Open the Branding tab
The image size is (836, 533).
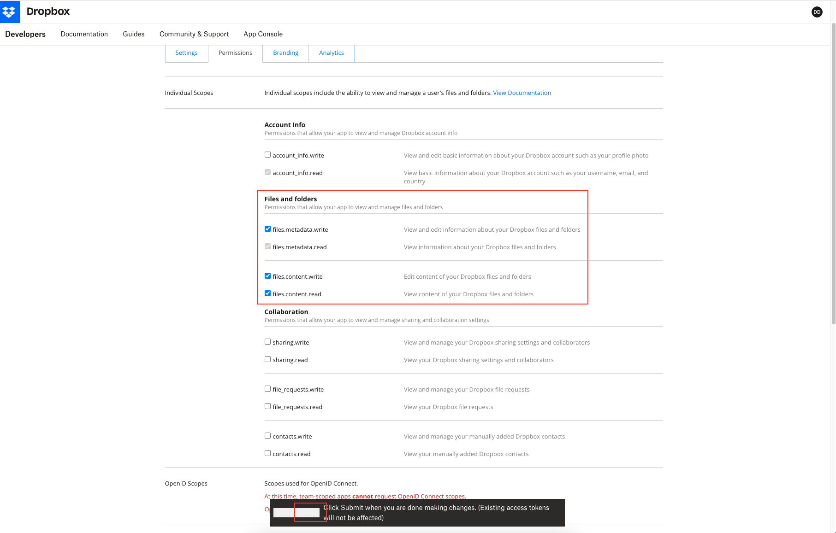285,53
